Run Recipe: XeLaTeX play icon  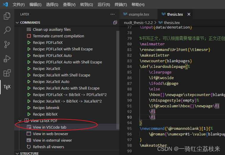point(29,69)
